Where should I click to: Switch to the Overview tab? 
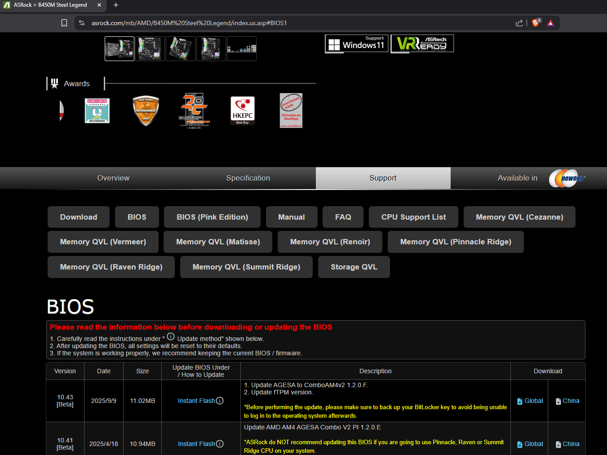[113, 178]
